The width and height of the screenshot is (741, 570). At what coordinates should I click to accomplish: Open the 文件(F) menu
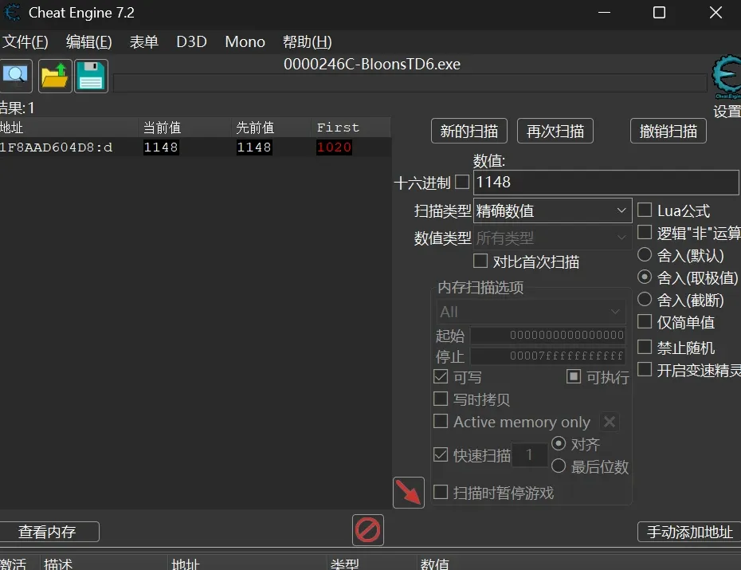coord(25,42)
